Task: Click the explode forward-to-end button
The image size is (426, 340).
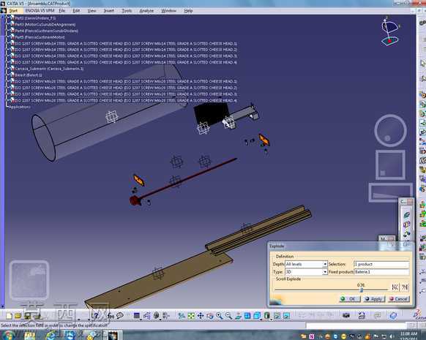Action: pyautogui.click(x=405, y=287)
